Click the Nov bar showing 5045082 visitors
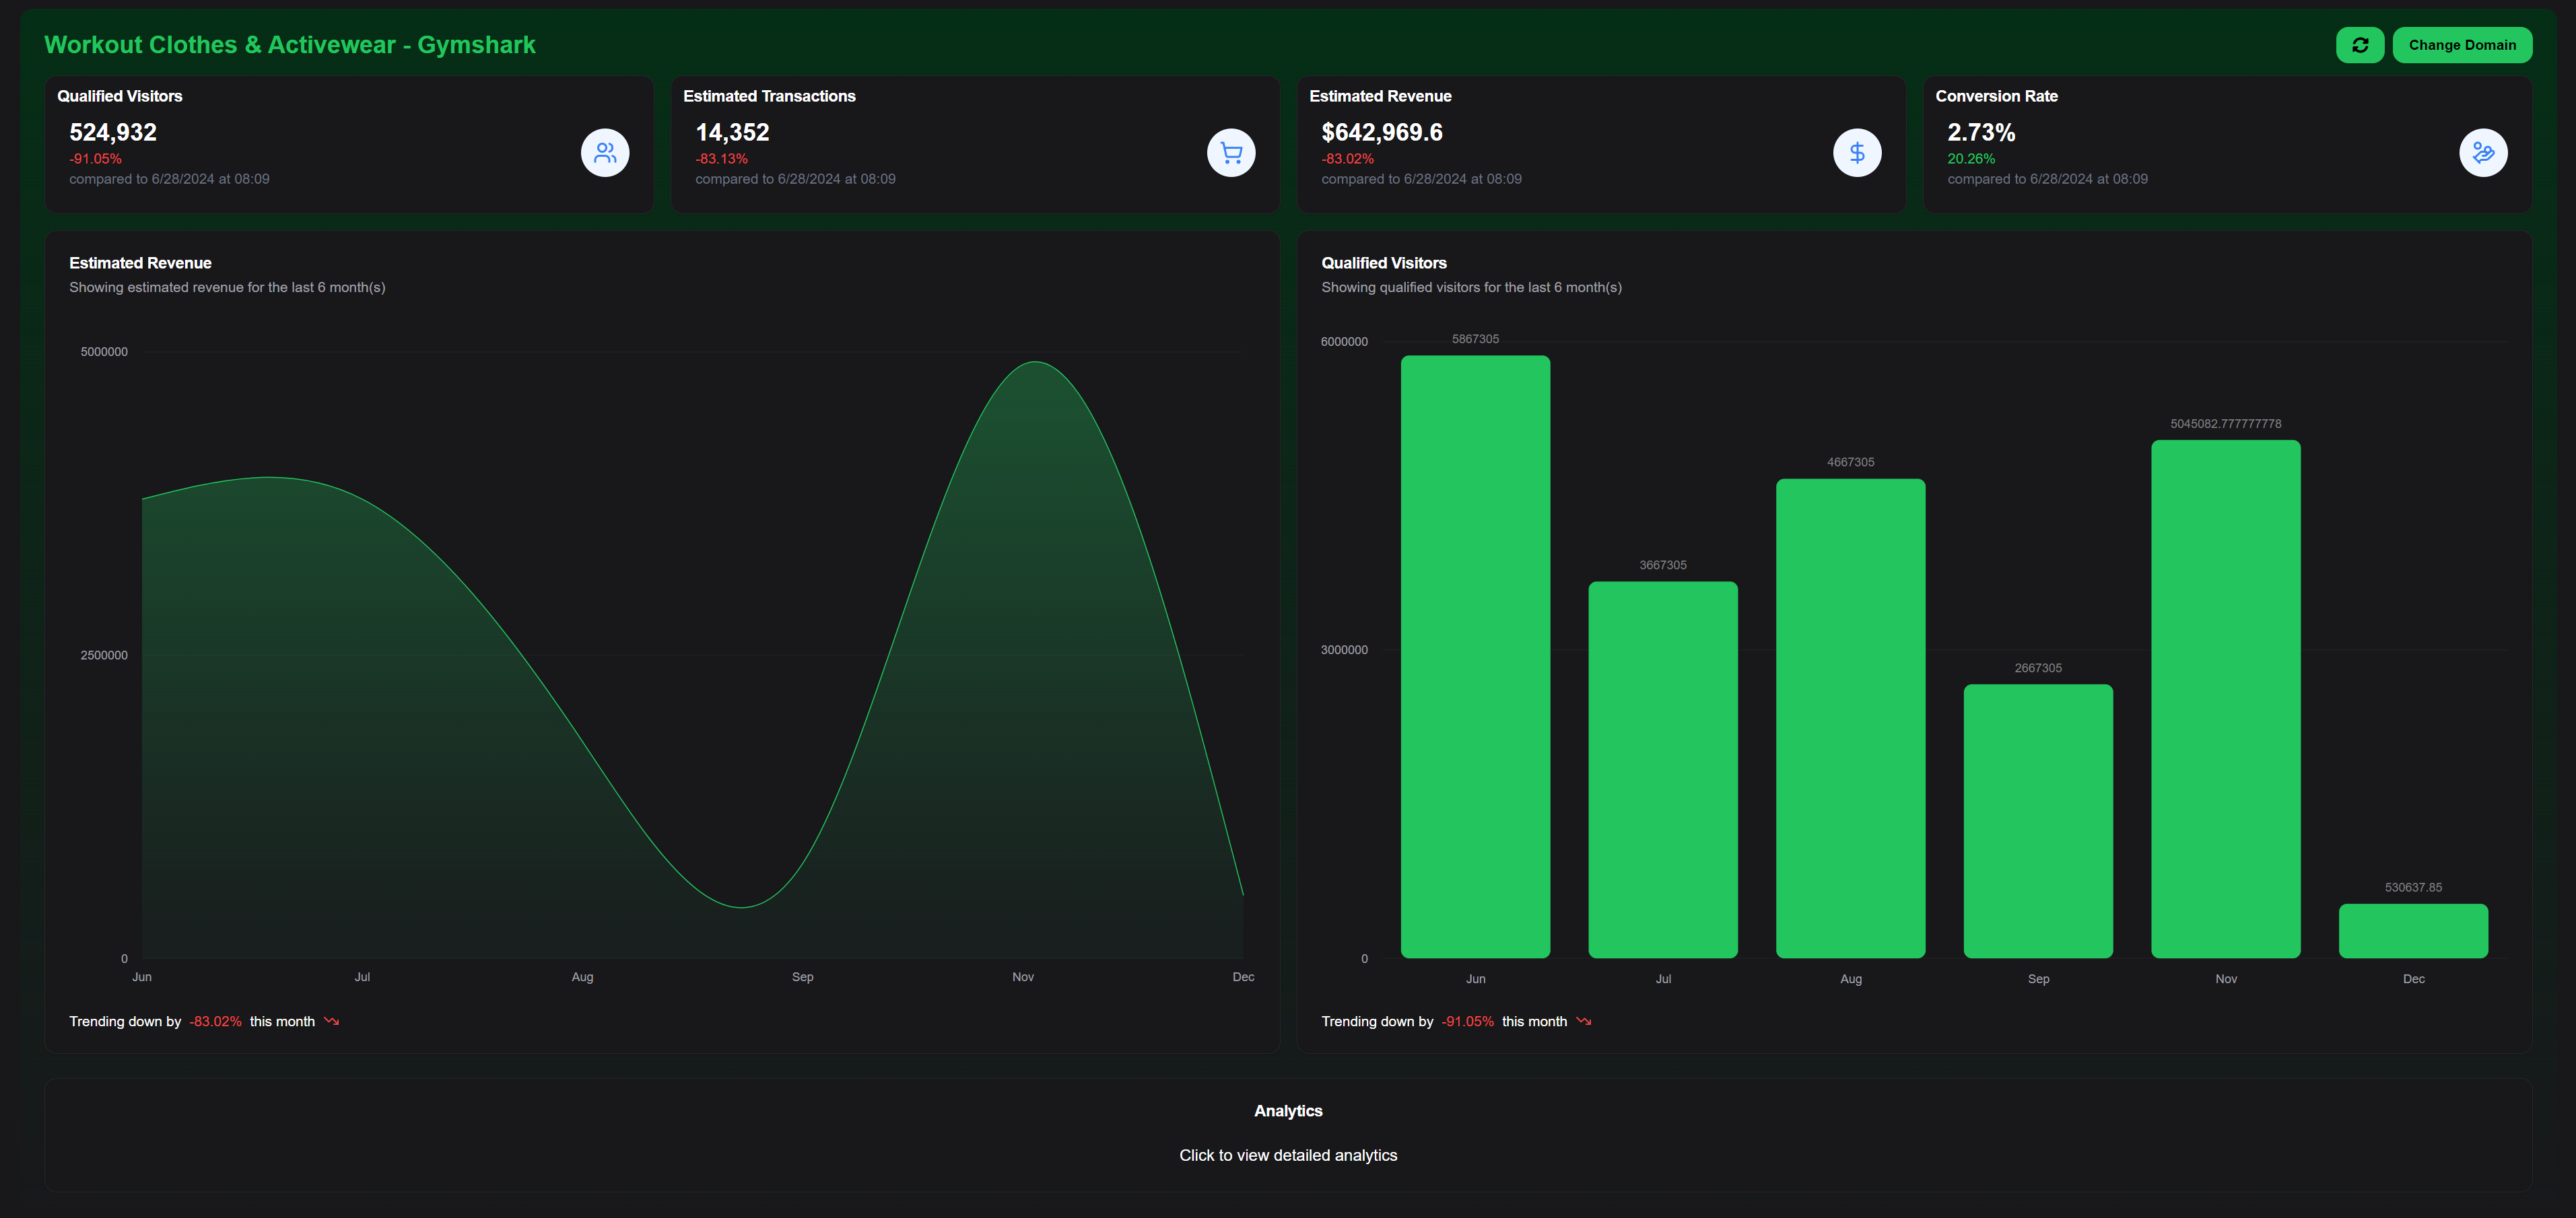This screenshot has width=2576, height=1218. click(x=2225, y=699)
